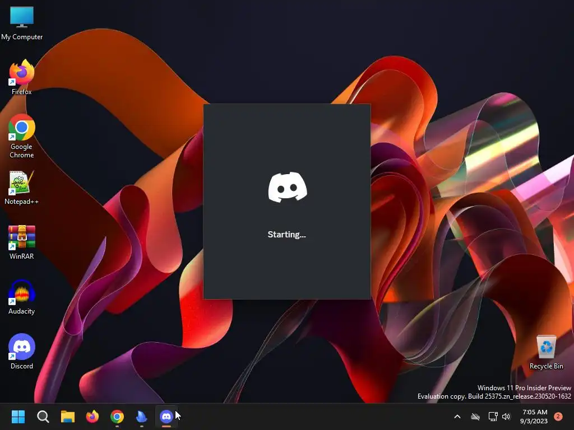The image size is (574, 430).
Task: Select the WinRAR desktop shortcut
Action: 22,242
